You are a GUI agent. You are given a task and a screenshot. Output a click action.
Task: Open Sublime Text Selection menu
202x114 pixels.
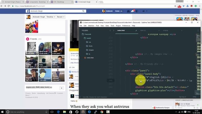point(91,26)
